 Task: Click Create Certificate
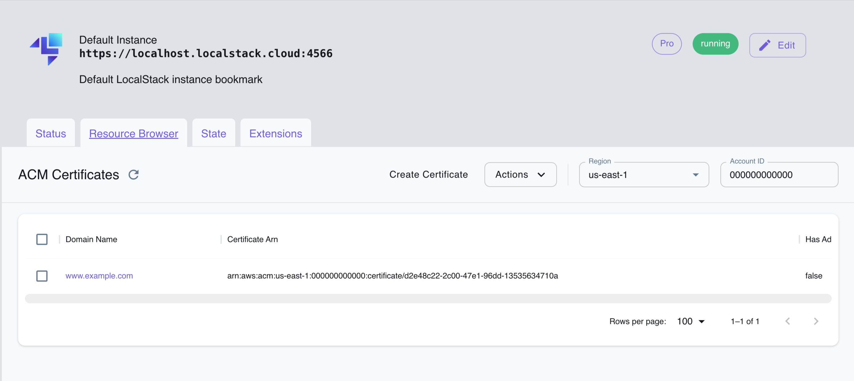click(429, 174)
